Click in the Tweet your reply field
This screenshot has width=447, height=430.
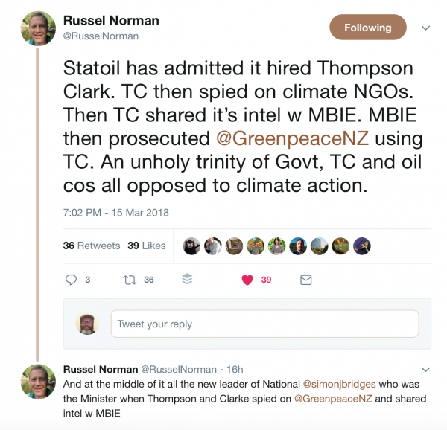click(264, 324)
